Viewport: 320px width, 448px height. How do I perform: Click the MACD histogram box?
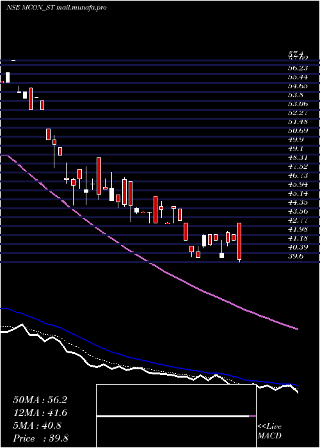(176, 416)
